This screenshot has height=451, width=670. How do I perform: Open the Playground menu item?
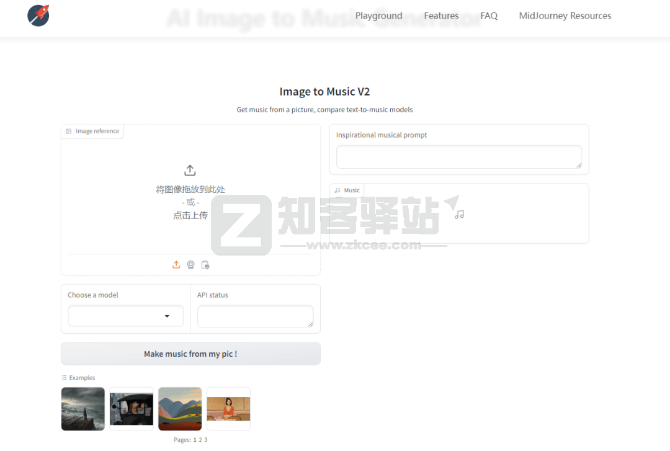[x=378, y=16]
